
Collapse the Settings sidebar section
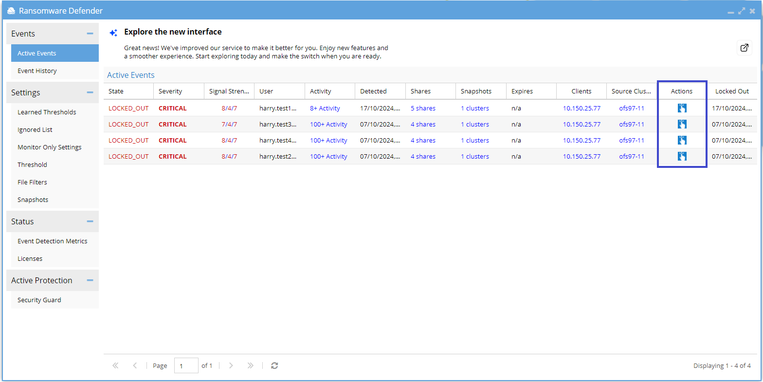click(x=90, y=92)
